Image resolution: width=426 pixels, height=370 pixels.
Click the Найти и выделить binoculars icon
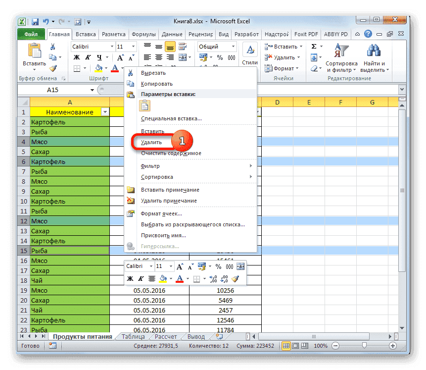pos(375,51)
